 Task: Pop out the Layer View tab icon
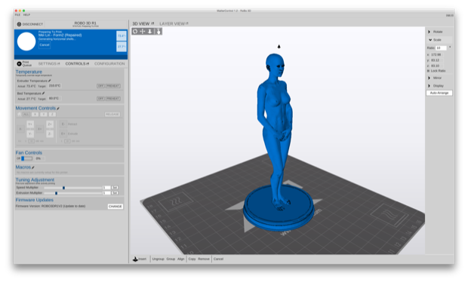(x=187, y=23)
